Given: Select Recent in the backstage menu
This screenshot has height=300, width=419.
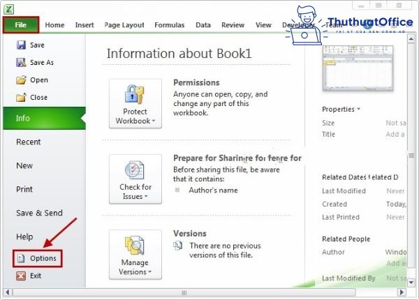Looking at the screenshot, I should (x=29, y=142).
